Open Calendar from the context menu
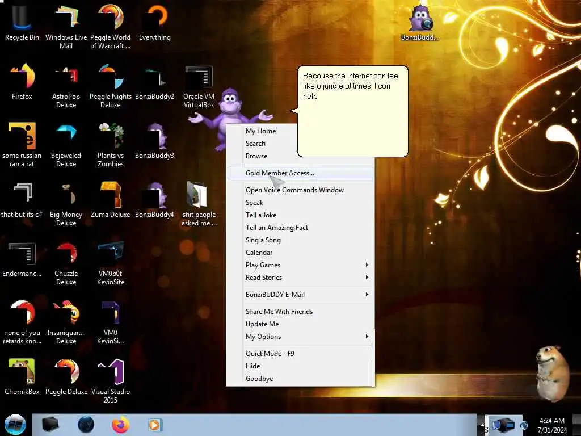The height and width of the screenshot is (436, 581). click(x=301, y=253)
